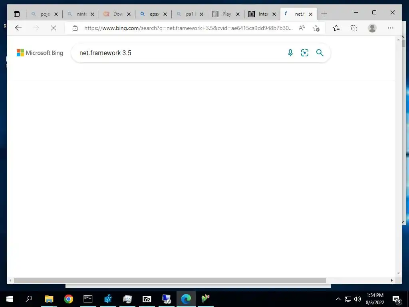409x307 pixels.
Task: Open the taskbar clock and date
Action: tap(375, 299)
